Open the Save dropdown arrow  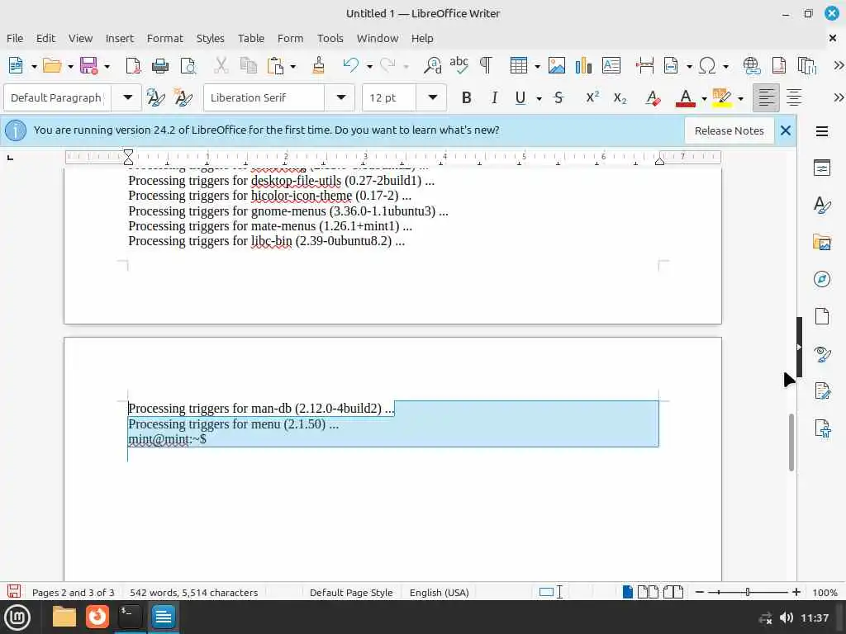[x=107, y=66]
